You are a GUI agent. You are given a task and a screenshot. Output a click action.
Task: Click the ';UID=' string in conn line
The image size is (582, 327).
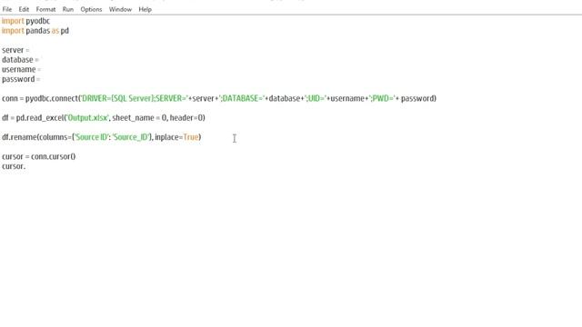[316, 99]
